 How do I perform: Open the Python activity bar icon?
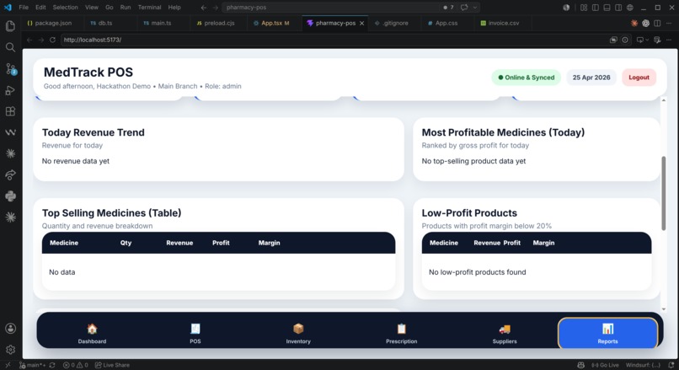tap(10, 196)
